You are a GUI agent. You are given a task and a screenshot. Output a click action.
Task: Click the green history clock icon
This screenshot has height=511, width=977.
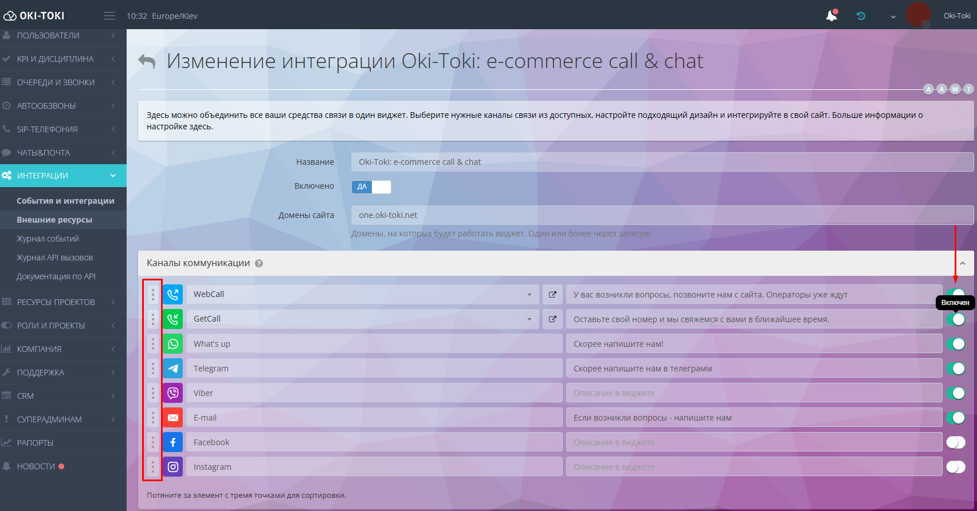(x=861, y=16)
